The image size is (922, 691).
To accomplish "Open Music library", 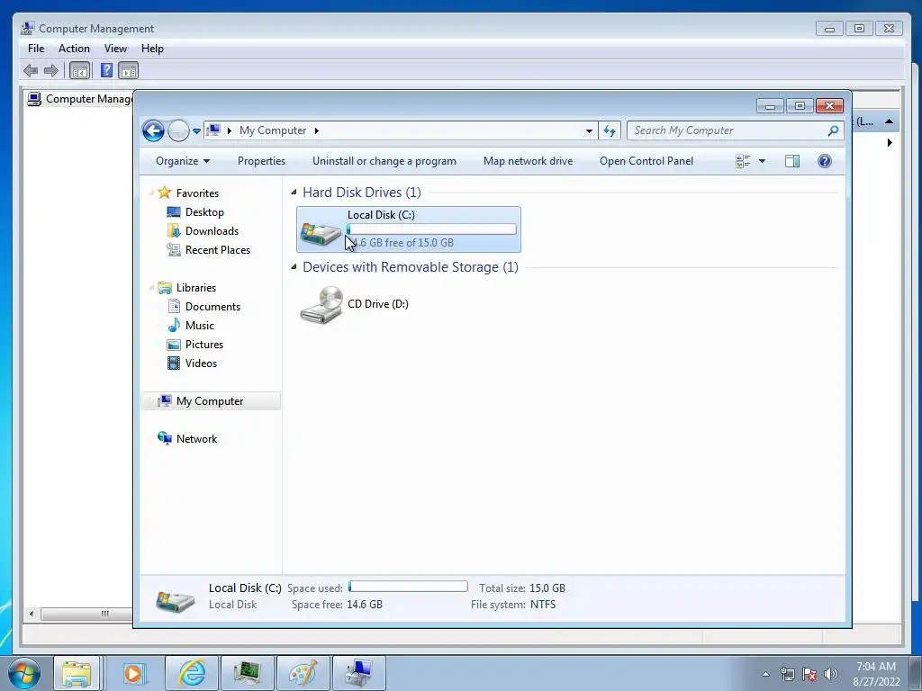I will (199, 325).
